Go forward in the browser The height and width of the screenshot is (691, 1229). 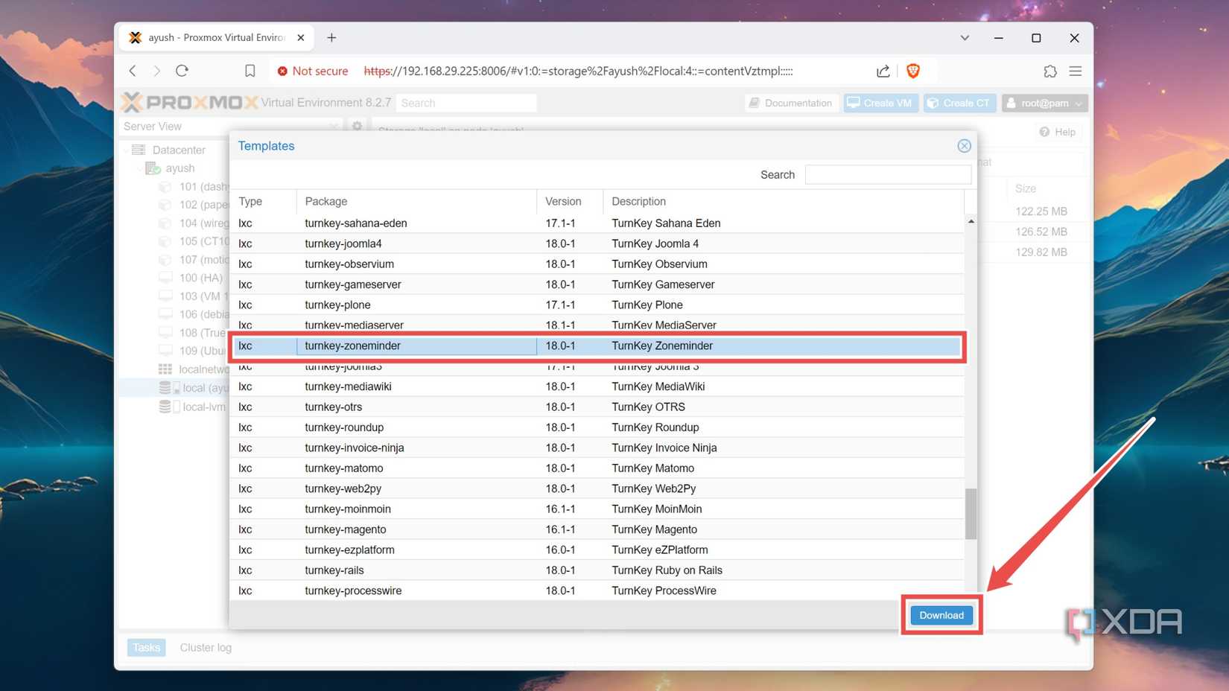156,71
